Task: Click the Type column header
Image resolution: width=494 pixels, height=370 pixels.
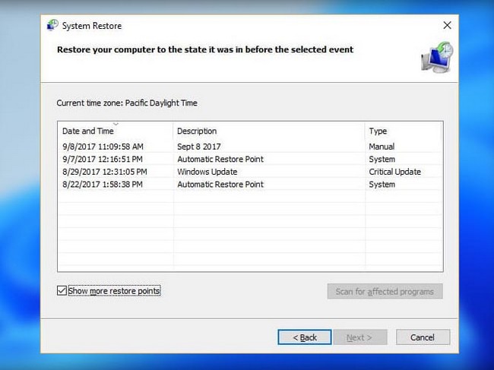Action: click(x=378, y=131)
